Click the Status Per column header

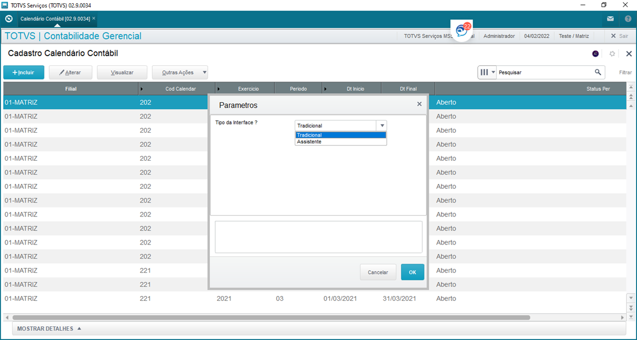pyautogui.click(x=530, y=89)
